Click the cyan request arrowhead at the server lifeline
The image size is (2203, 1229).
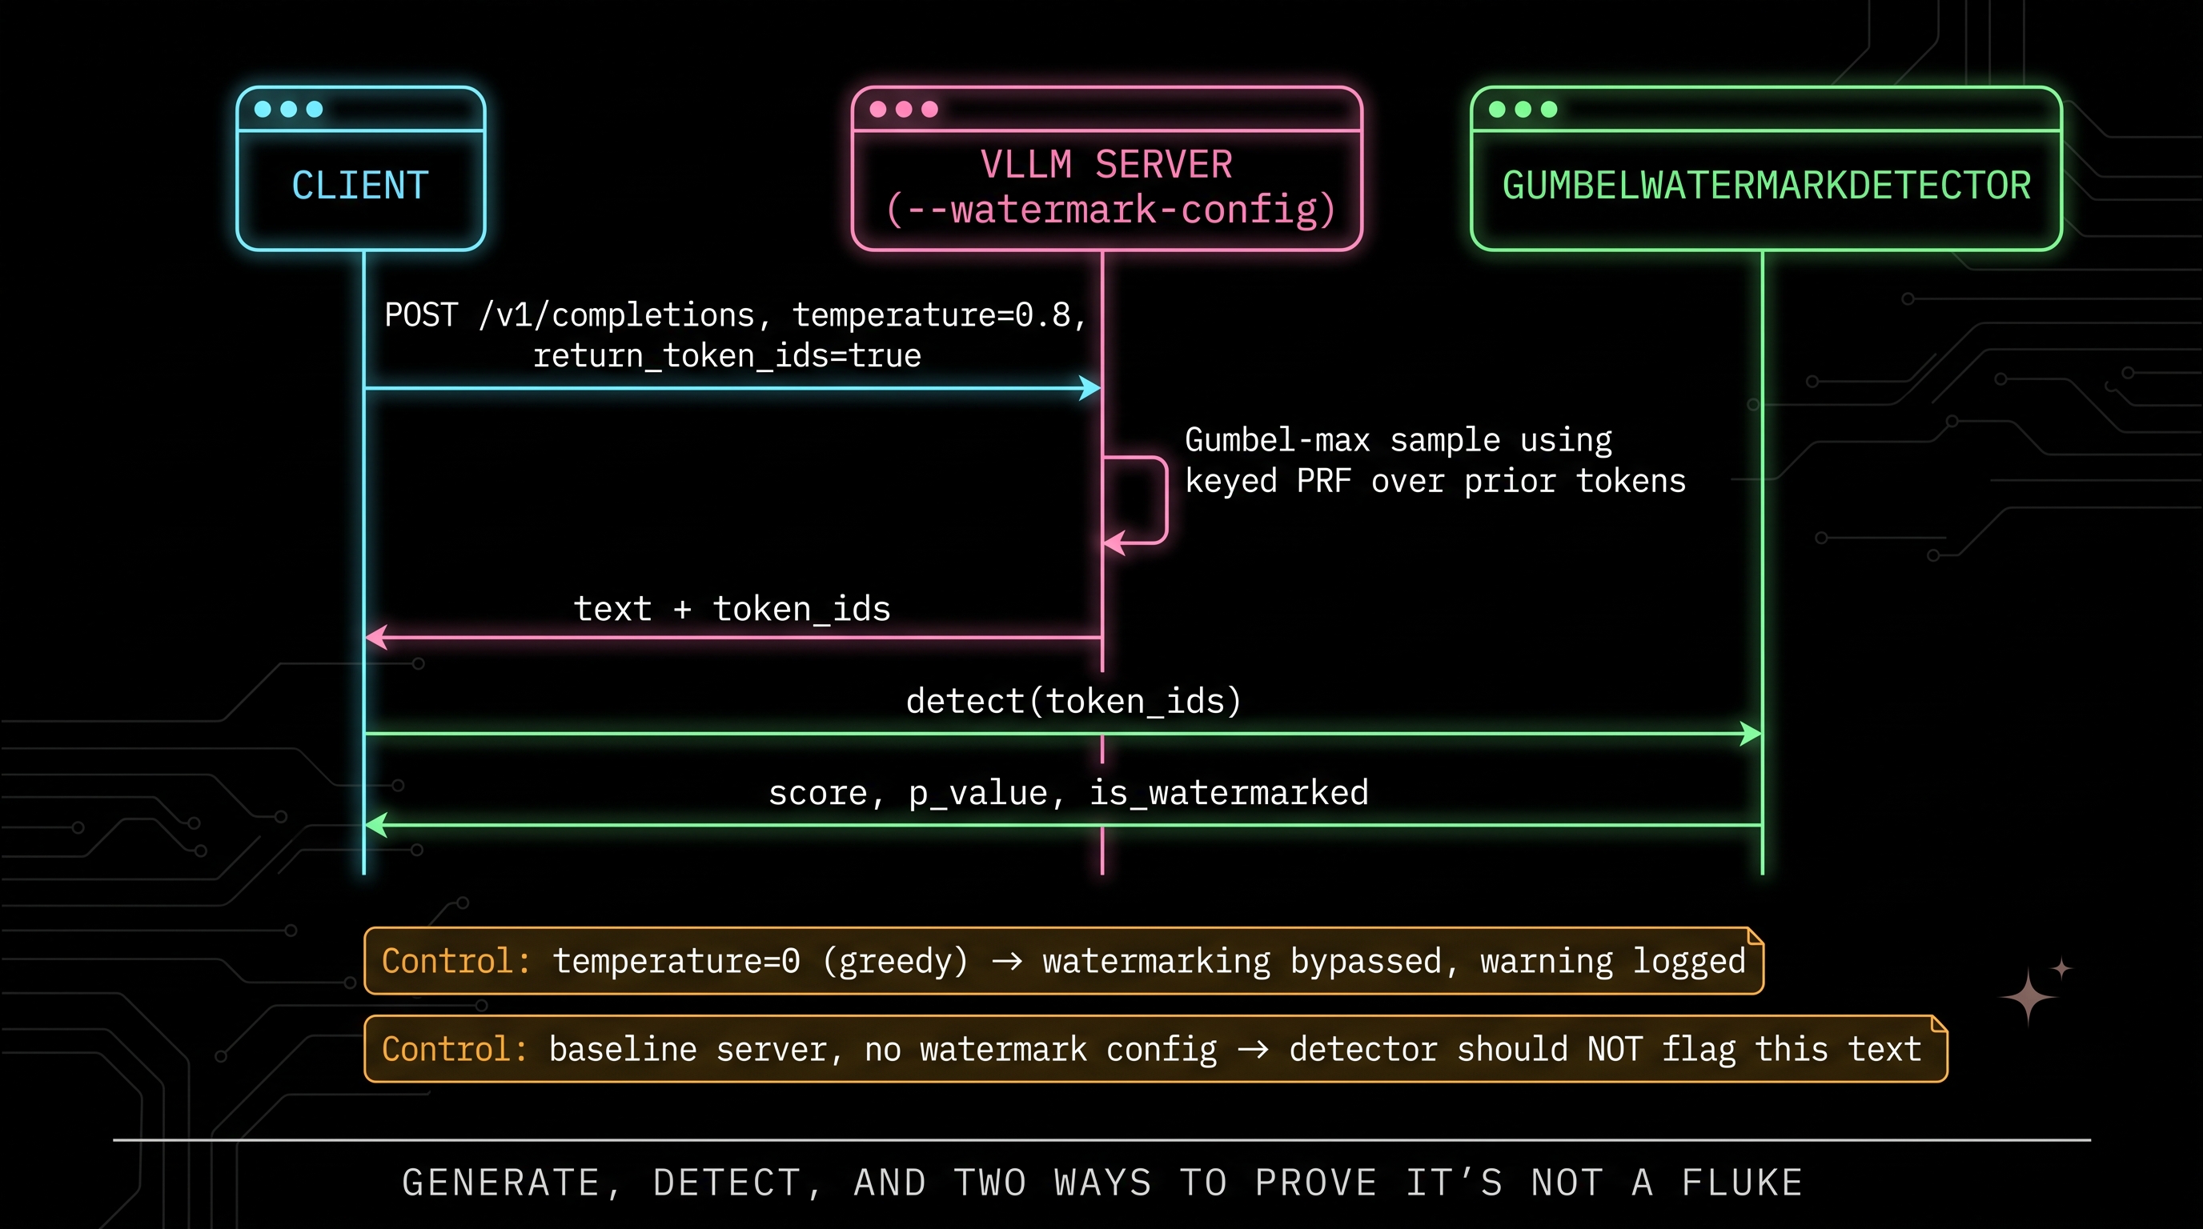point(1089,388)
